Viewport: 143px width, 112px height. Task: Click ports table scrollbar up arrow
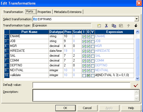[x=137, y=32]
